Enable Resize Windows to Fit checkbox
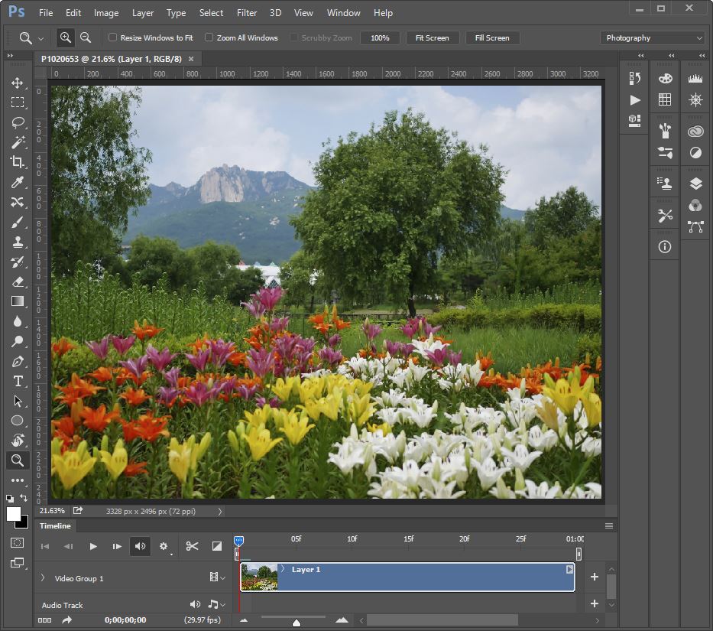 113,37
